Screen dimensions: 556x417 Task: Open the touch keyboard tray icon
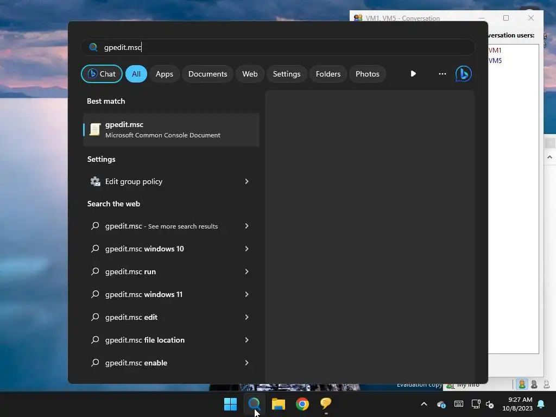458,404
